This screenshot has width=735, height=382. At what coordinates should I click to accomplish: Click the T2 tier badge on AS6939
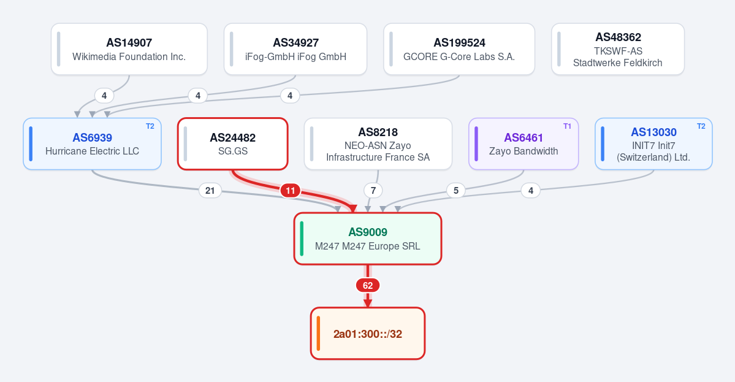150,126
